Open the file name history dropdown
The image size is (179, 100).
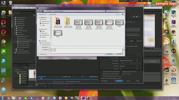tap(124, 47)
